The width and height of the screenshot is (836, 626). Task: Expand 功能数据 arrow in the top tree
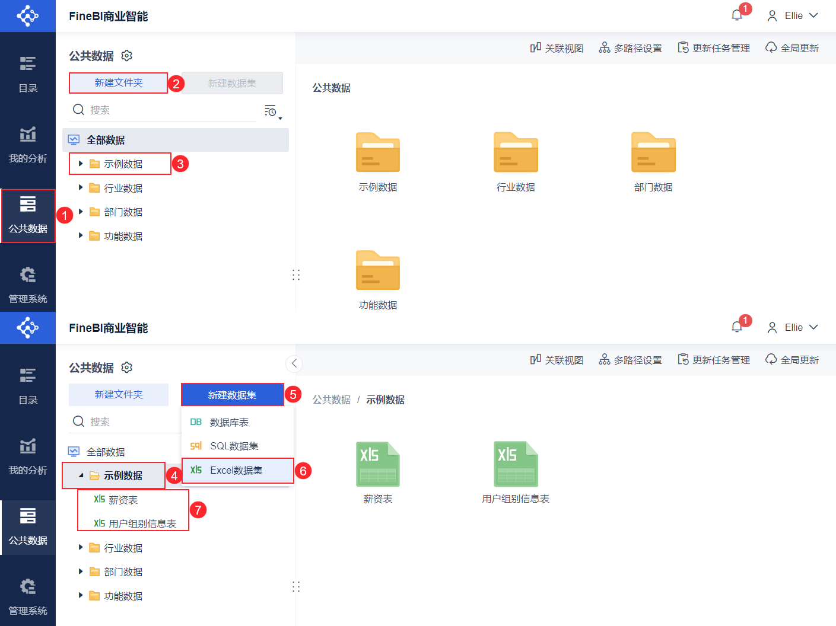pyautogui.click(x=81, y=236)
